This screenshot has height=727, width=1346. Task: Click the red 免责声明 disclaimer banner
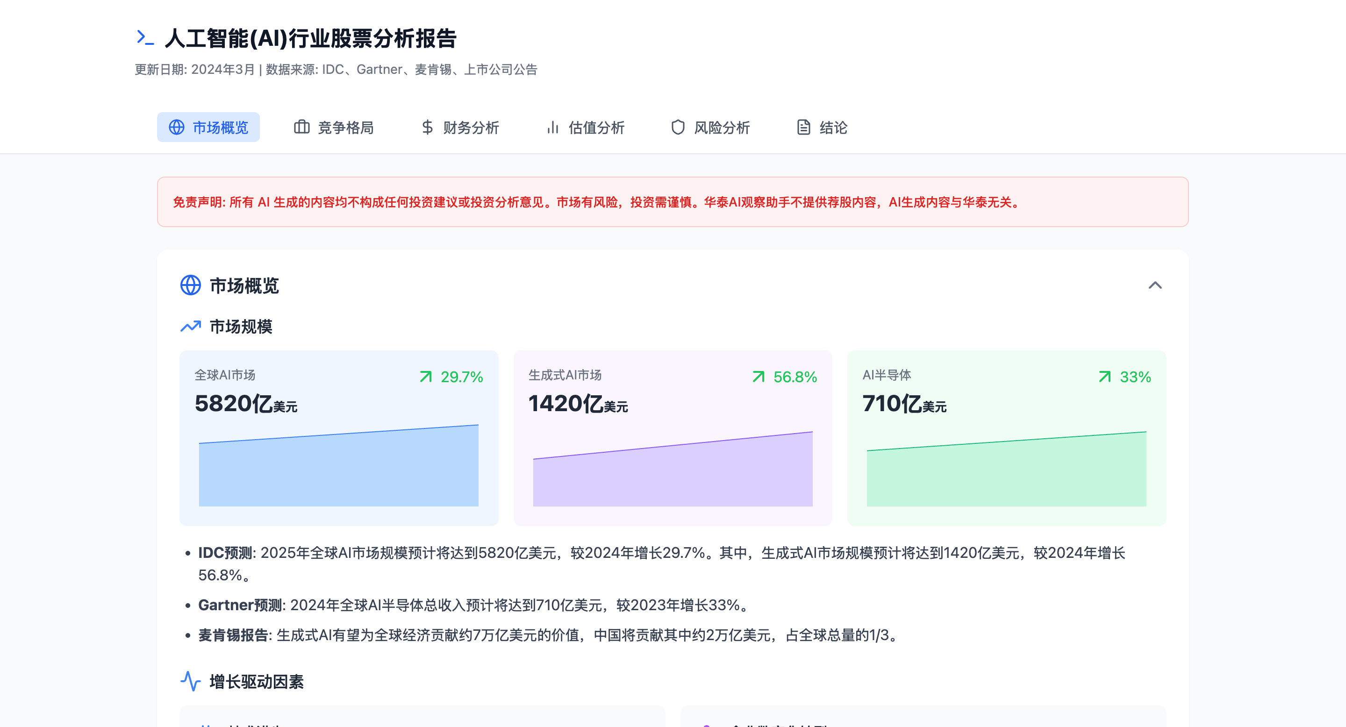pyautogui.click(x=673, y=201)
